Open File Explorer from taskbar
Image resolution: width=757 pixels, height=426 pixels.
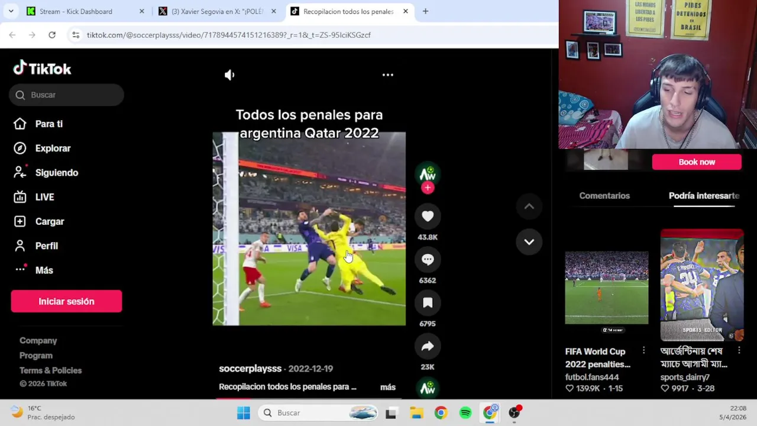click(x=416, y=413)
